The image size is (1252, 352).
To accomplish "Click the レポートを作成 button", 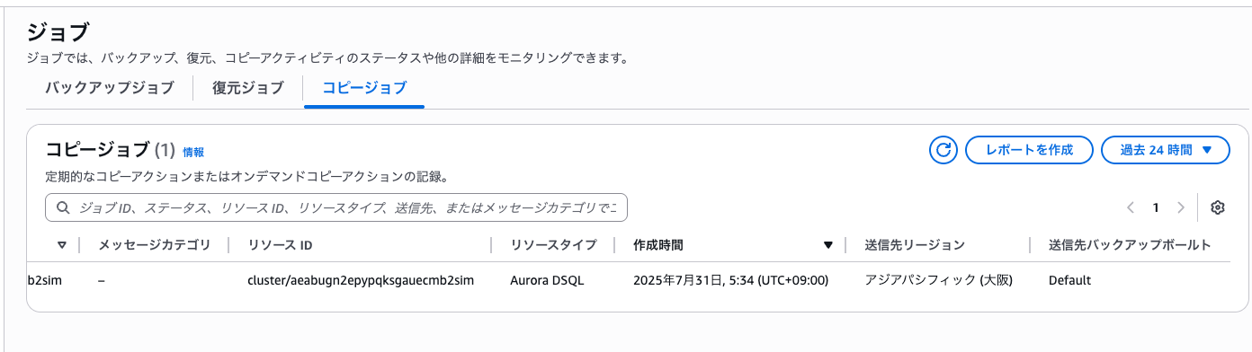I will tap(1029, 150).
